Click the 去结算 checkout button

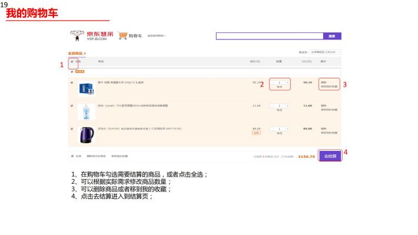330,156
